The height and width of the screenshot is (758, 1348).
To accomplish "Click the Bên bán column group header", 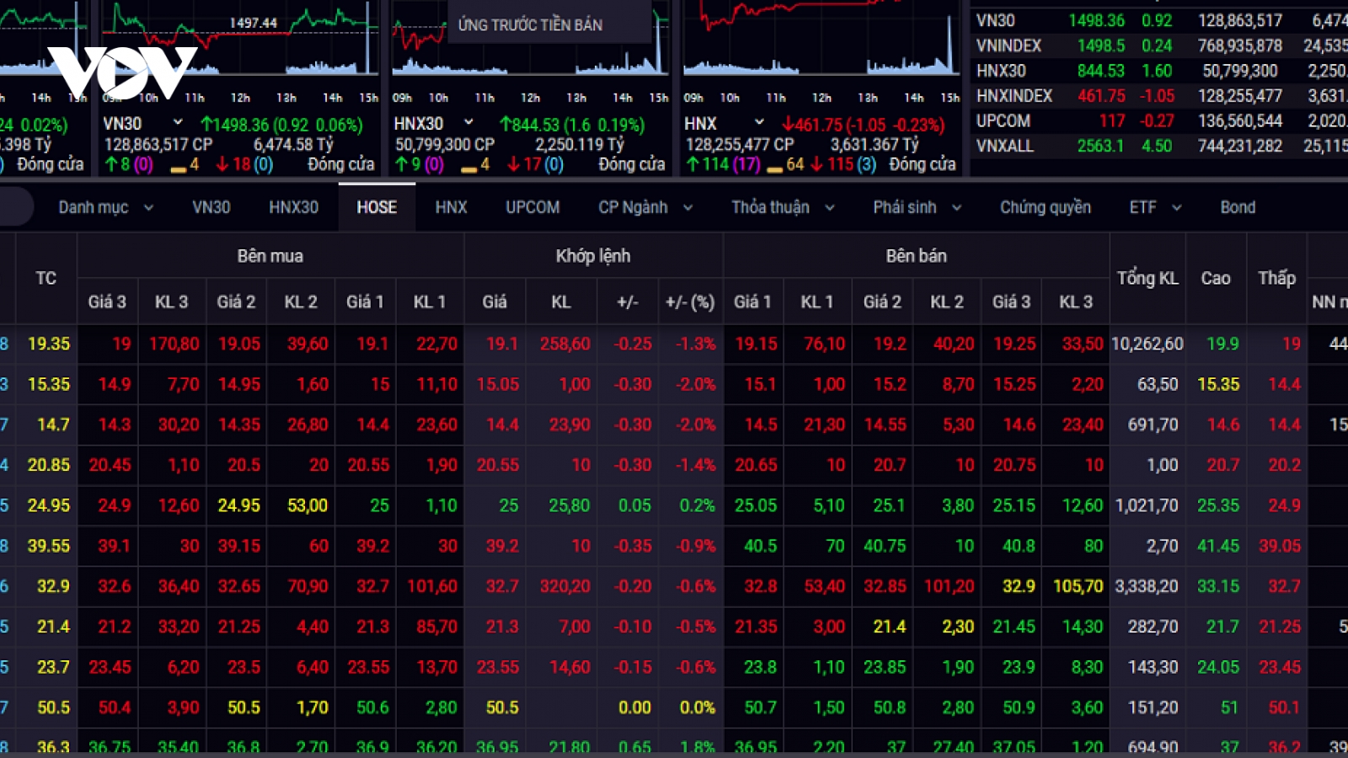I will 916,256.
